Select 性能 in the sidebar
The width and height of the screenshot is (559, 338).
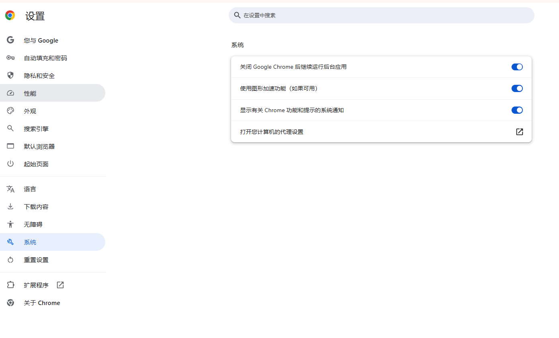[53, 93]
